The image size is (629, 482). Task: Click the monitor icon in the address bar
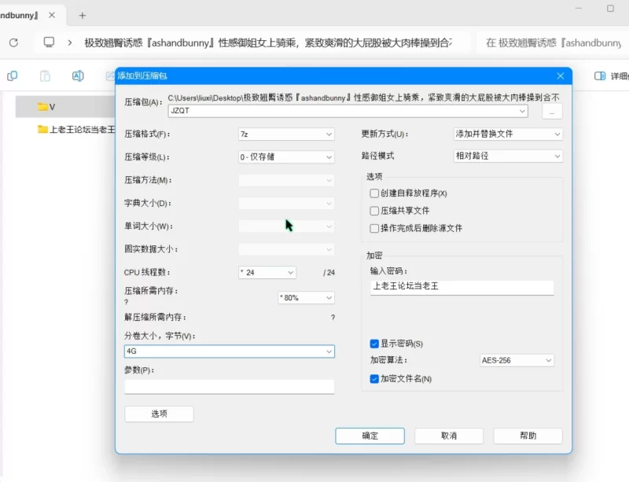coord(50,42)
